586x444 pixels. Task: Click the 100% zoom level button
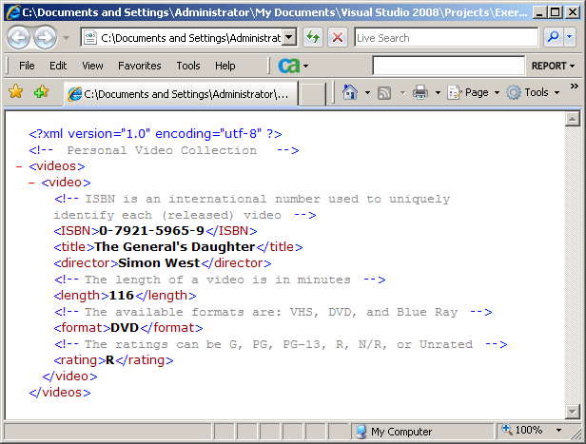click(522, 430)
